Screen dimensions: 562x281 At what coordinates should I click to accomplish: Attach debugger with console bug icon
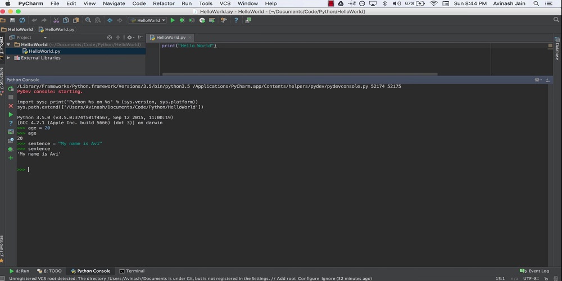pyautogui.click(x=11, y=149)
